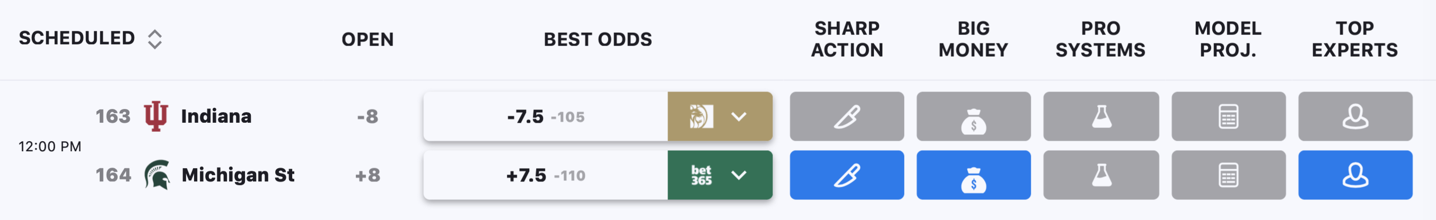Click the Michigan St +7.5 odds box
The image size is (1436, 220).
tap(546, 175)
